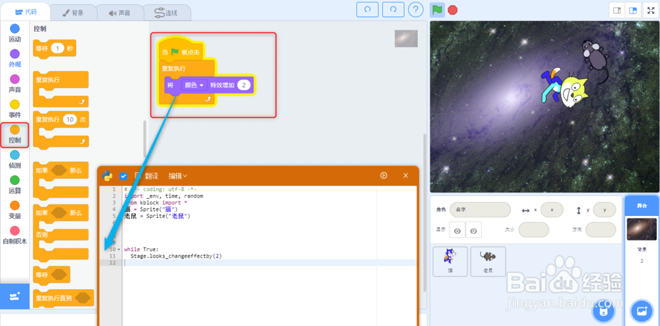Open the 声音 sounds tab
The width and height of the screenshot is (660, 326).
click(119, 13)
